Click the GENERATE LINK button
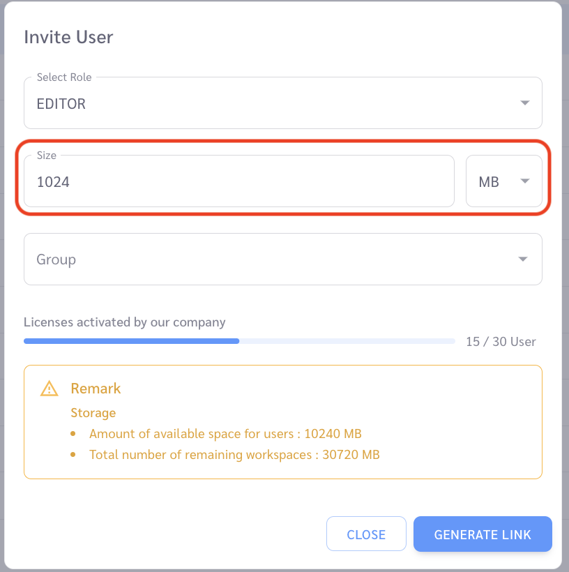Image resolution: width=569 pixels, height=572 pixels. (483, 534)
